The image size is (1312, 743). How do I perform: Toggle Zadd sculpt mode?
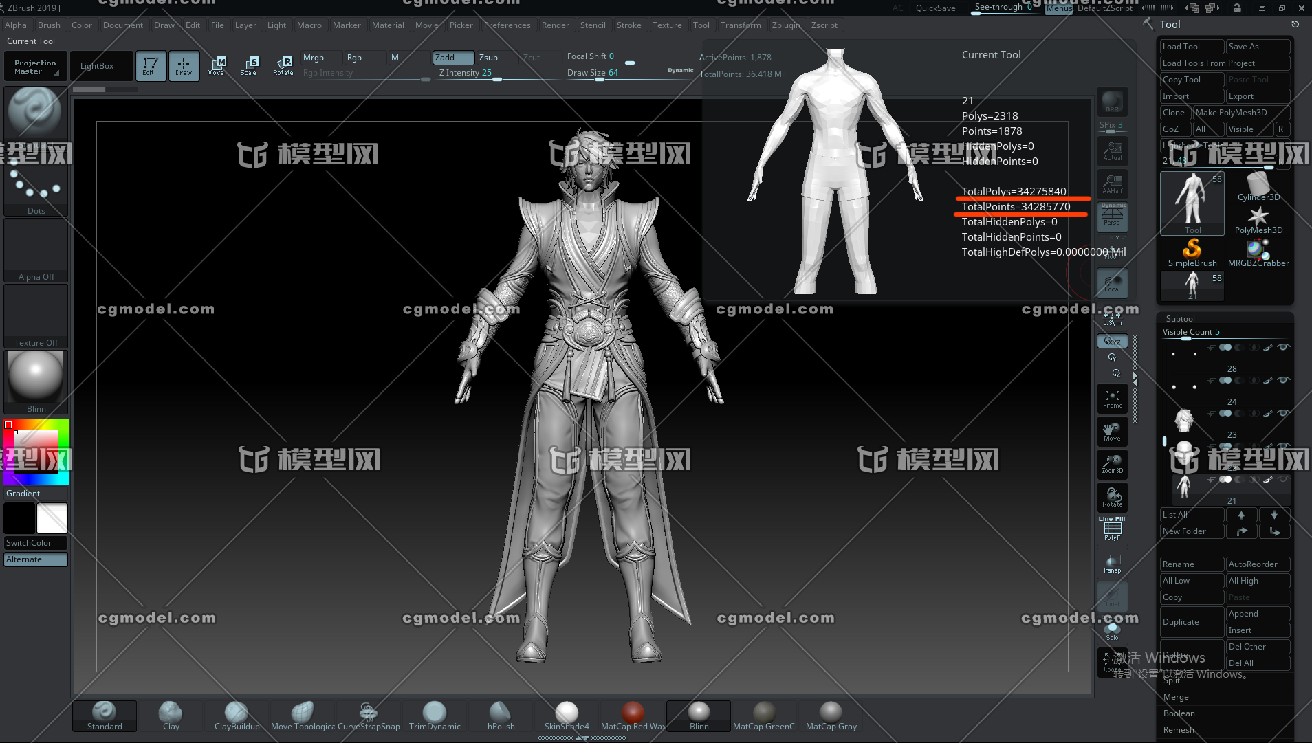tap(453, 58)
